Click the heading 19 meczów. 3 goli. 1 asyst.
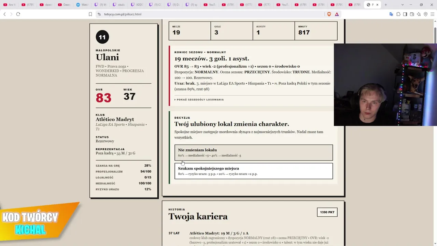Viewport: 437px width, 246px height. [212, 59]
